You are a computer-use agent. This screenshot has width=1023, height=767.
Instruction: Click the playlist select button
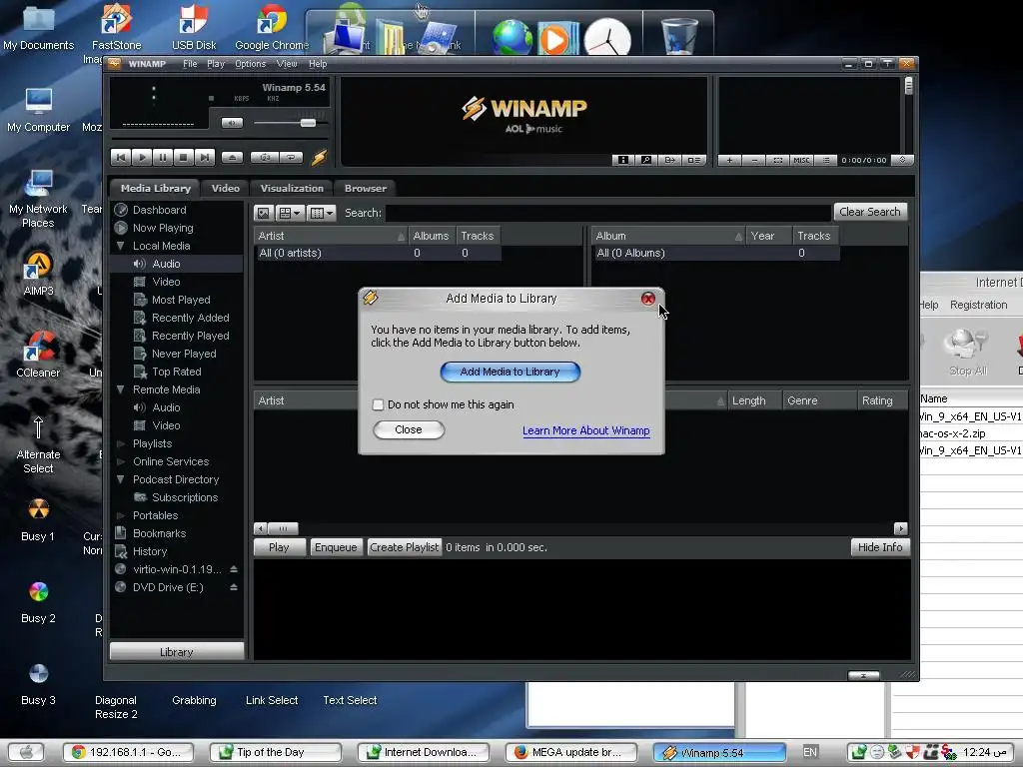tap(777, 160)
